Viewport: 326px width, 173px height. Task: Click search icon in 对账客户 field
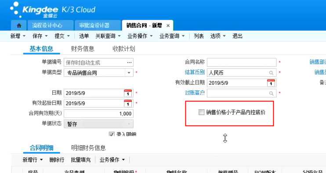271,93
